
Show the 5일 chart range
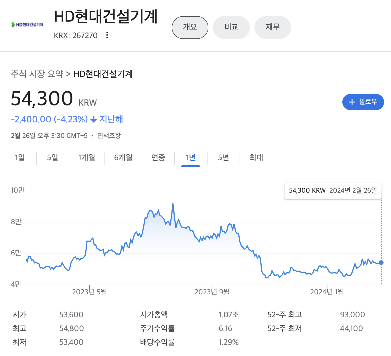tap(53, 157)
